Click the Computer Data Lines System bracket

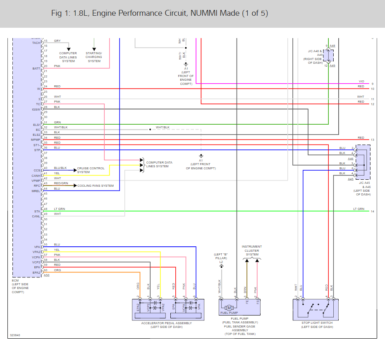(x=142, y=165)
